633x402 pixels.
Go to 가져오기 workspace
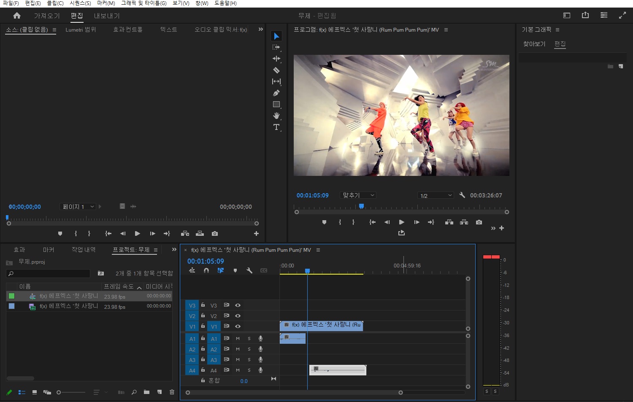tap(47, 16)
